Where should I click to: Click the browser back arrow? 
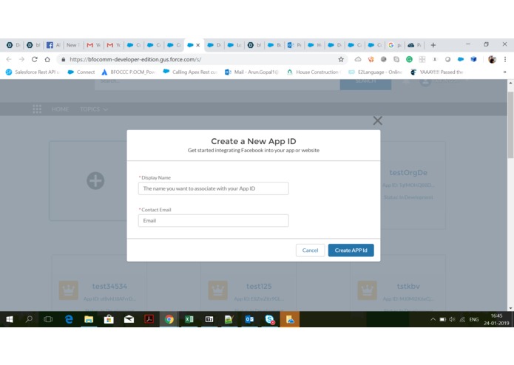pyautogui.click(x=9, y=59)
